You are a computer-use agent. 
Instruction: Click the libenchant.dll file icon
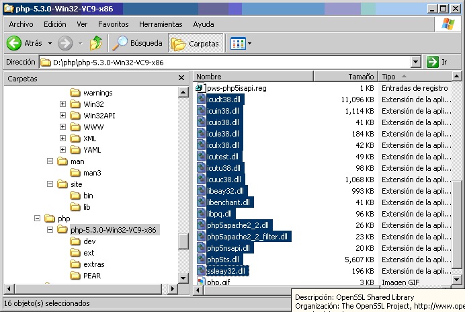[x=201, y=202]
